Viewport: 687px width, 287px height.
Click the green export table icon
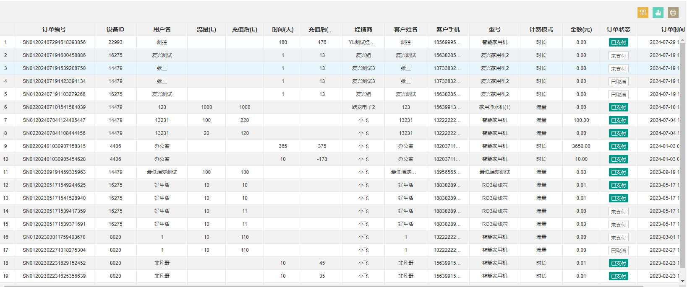coord(658,13)
